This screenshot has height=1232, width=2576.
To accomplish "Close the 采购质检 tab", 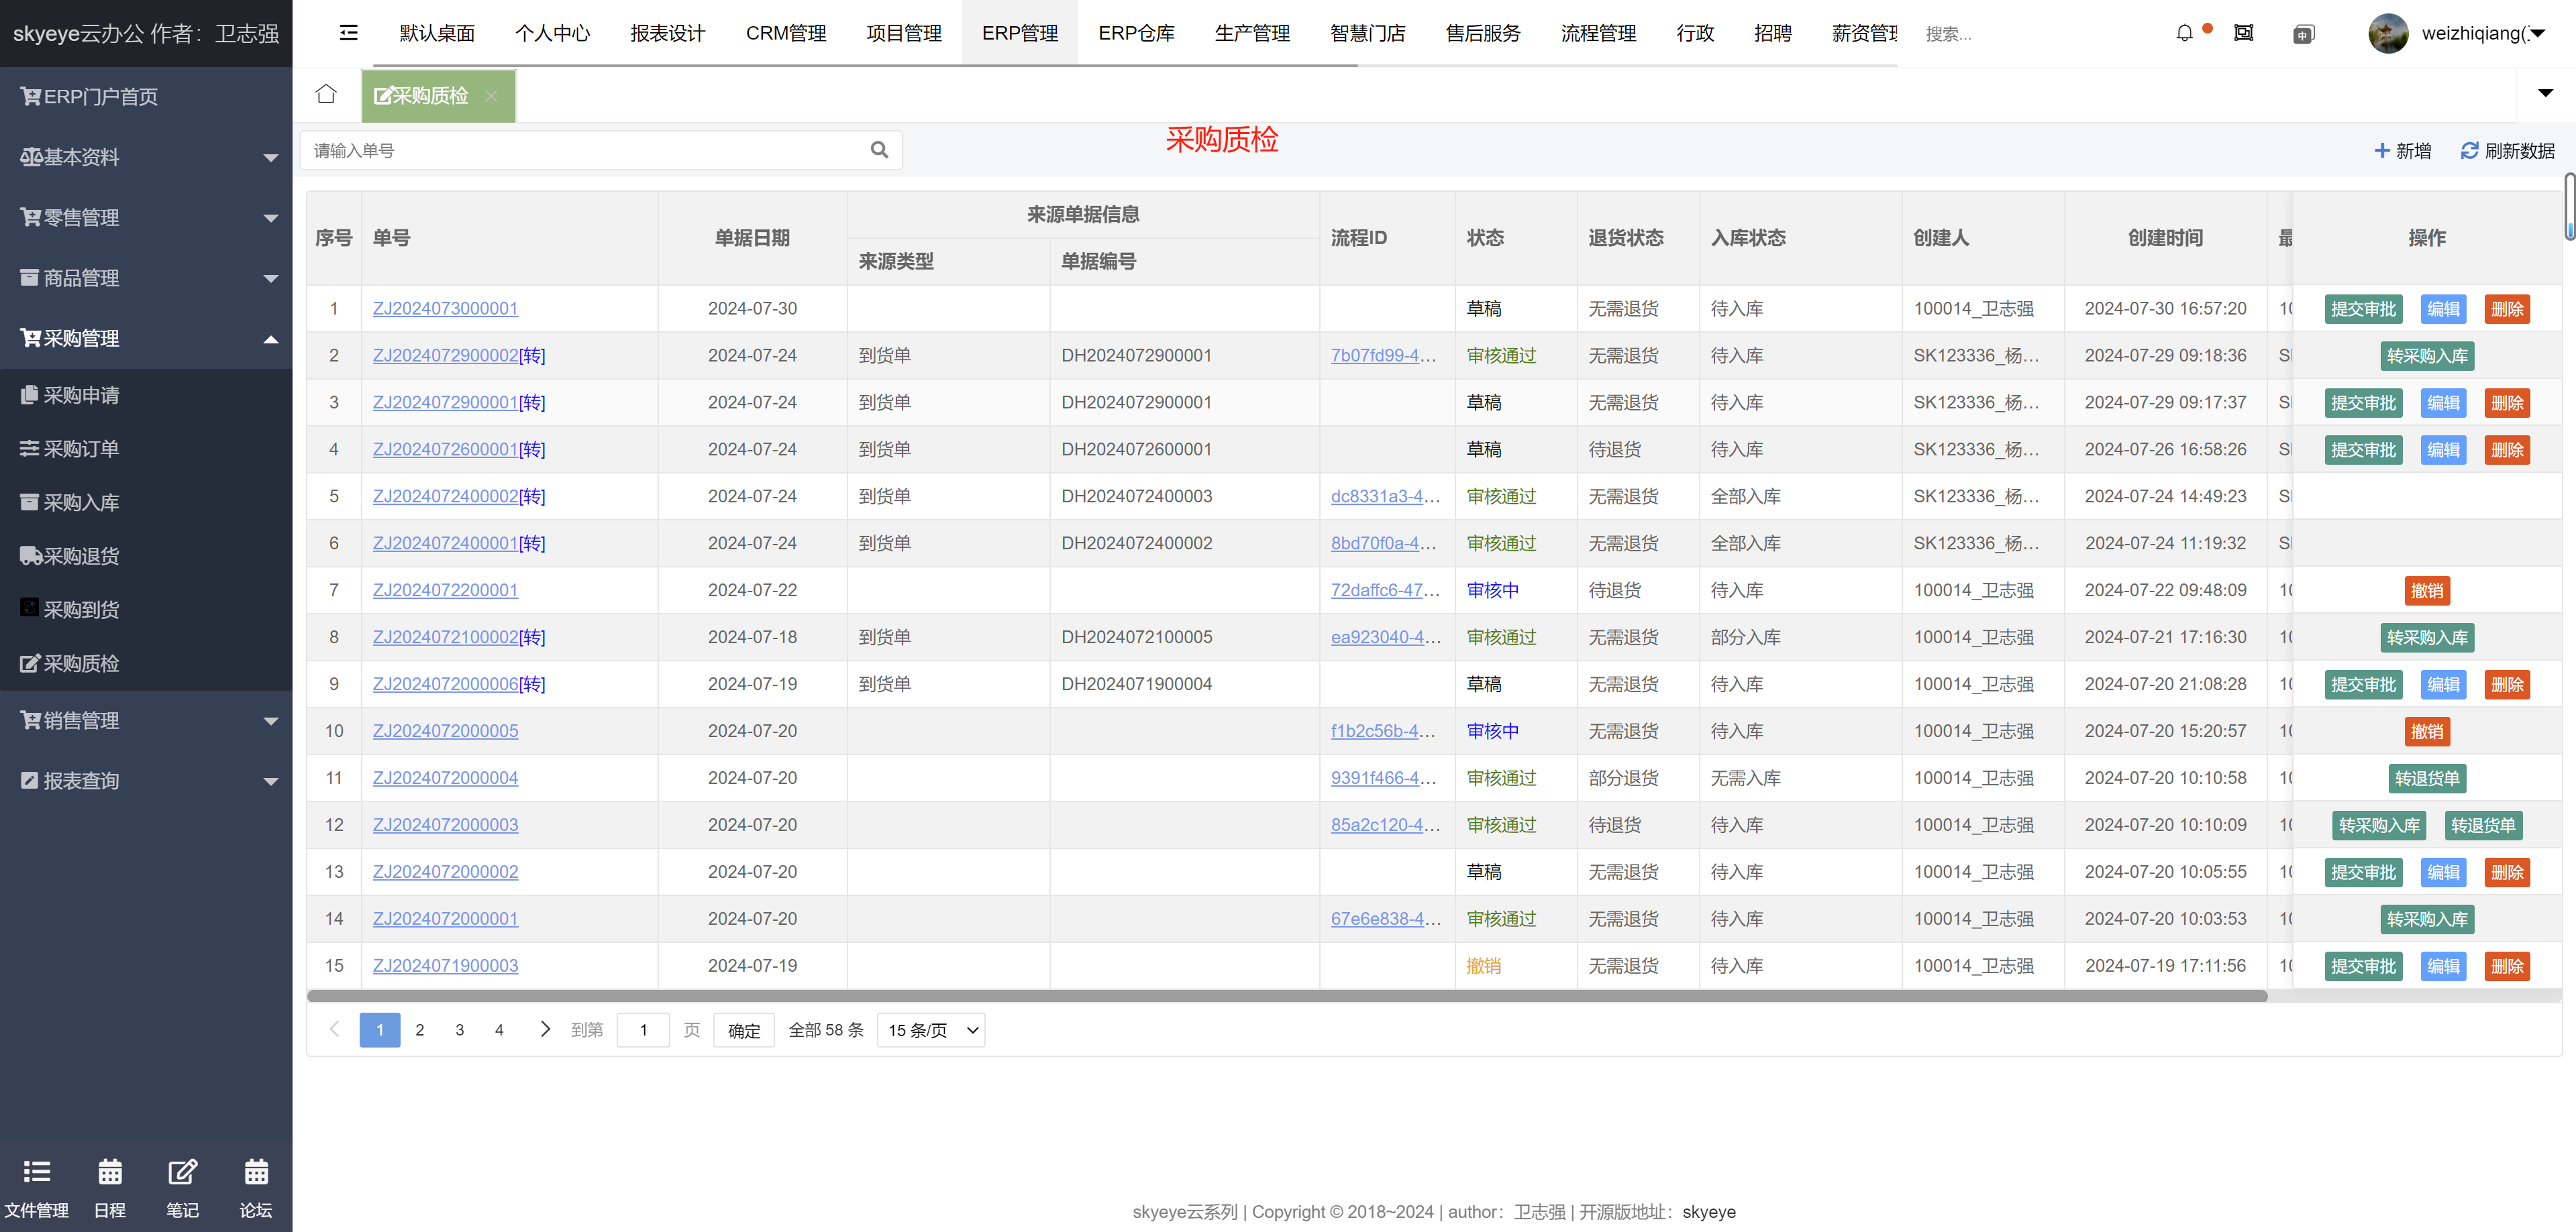I will pos(491,96).
